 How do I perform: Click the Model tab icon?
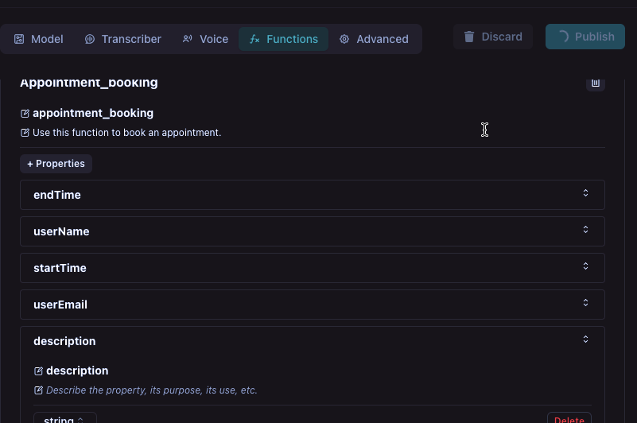click(x=19, y=39)
